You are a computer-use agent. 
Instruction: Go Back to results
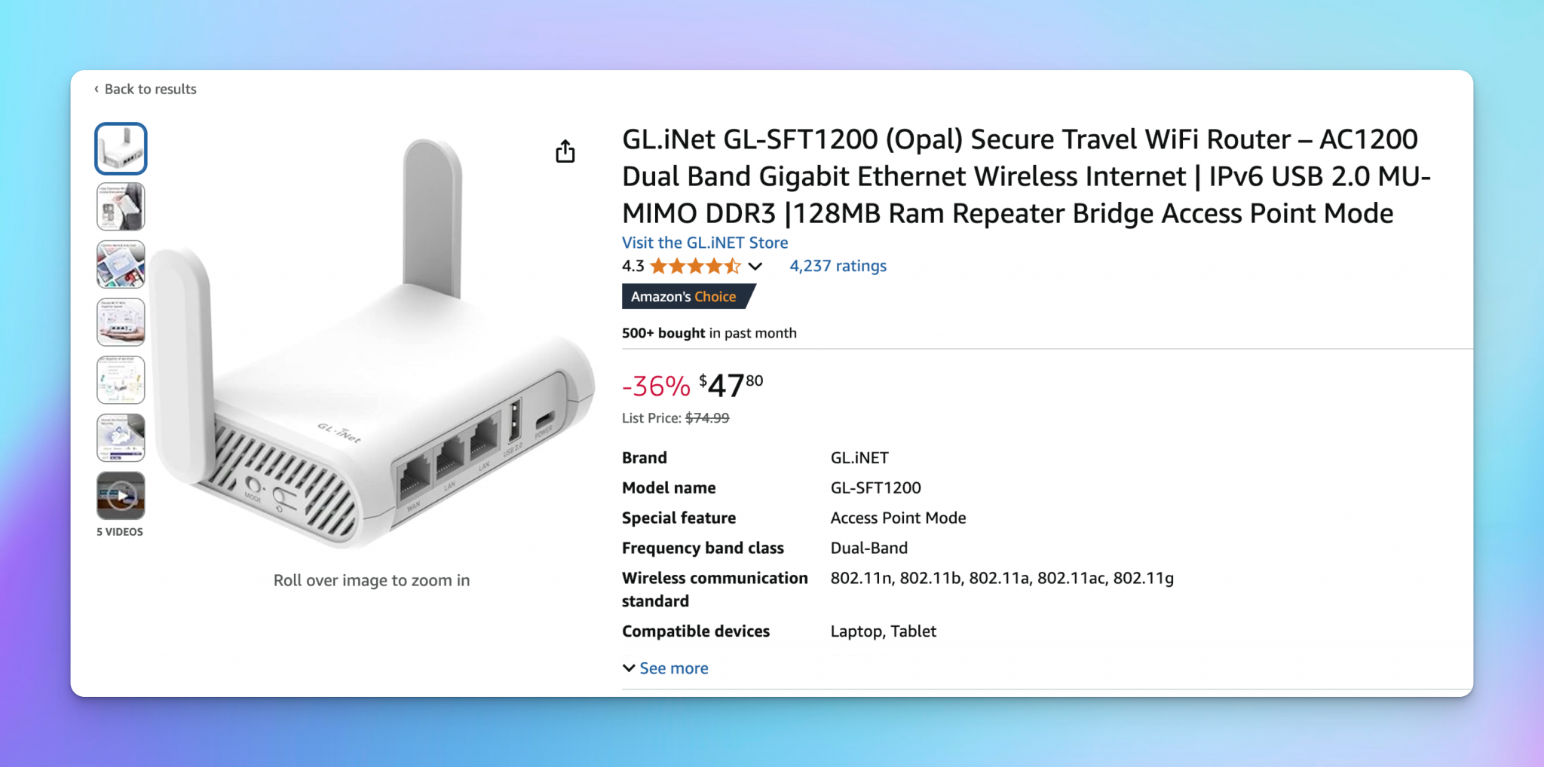150,89
